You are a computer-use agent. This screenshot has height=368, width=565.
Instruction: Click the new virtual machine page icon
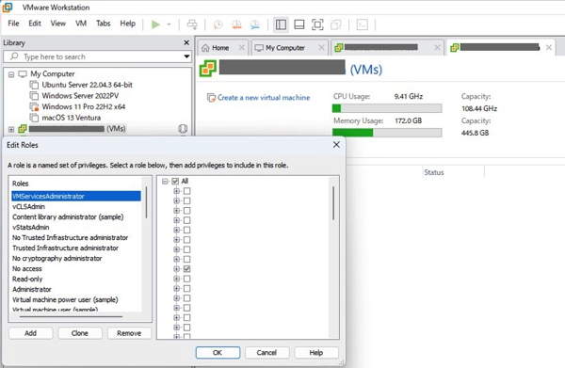tap(211, 98)
